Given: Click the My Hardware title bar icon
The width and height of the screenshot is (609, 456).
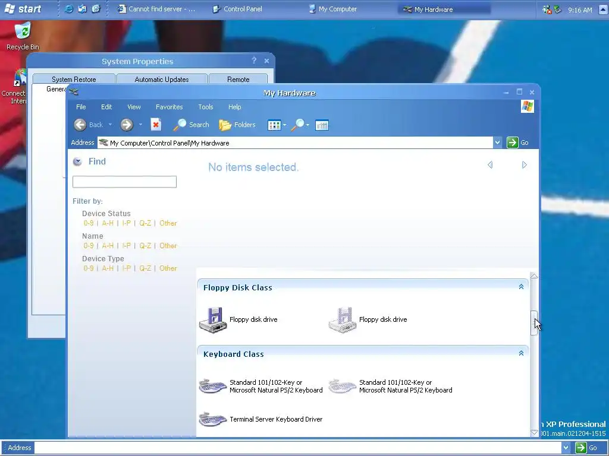Looking at the screenshot, I should pyautogui.click(x=74, y=92).
